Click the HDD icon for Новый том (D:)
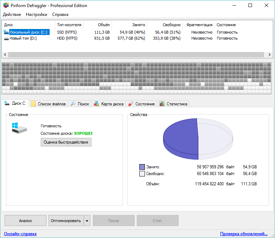 [x=6, y=38]
